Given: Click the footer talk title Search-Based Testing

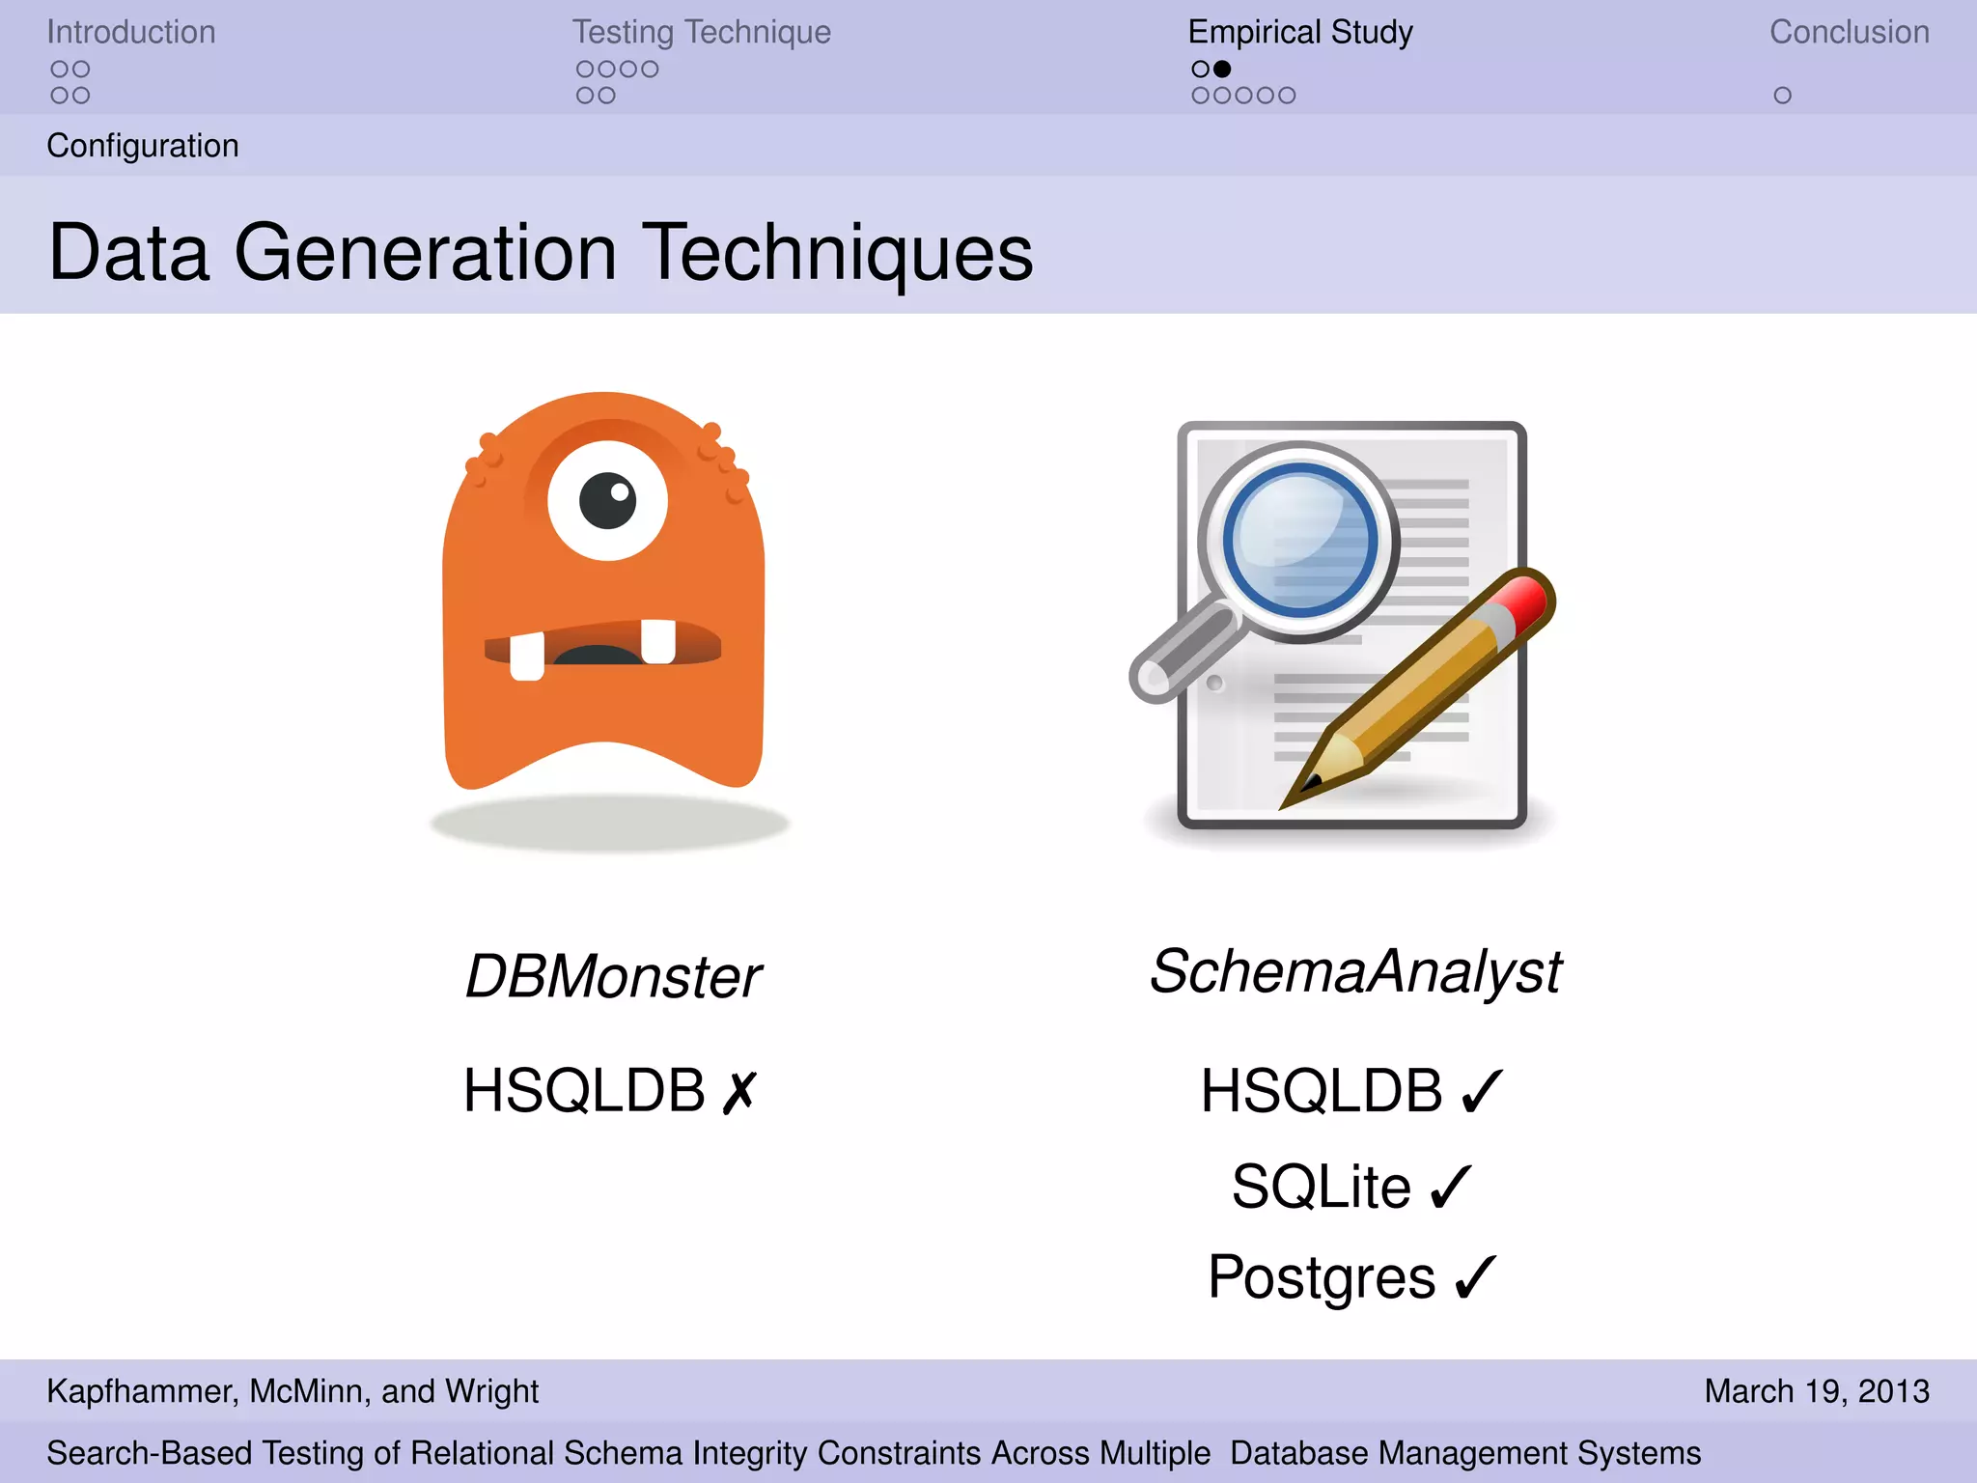Looking at the screenshot, I should click(874, 1453).
